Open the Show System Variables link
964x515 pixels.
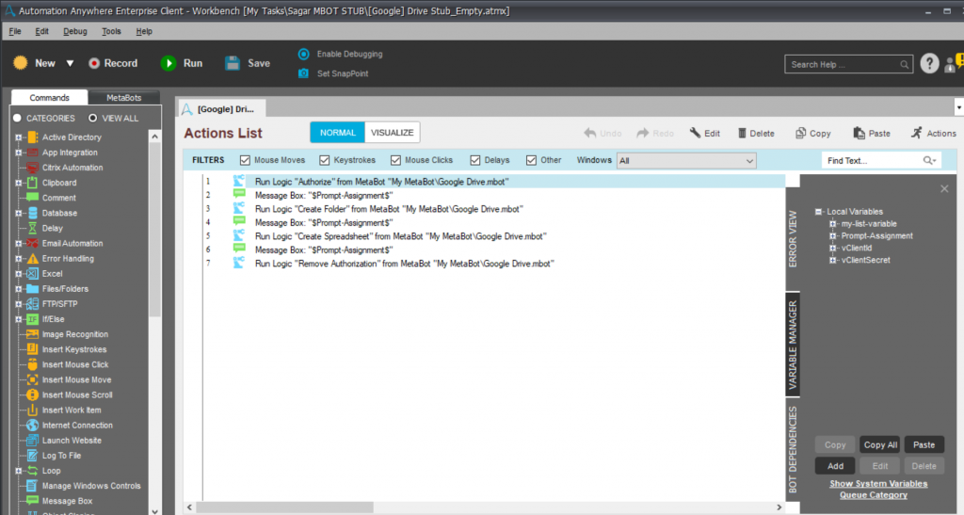point(878,484)
